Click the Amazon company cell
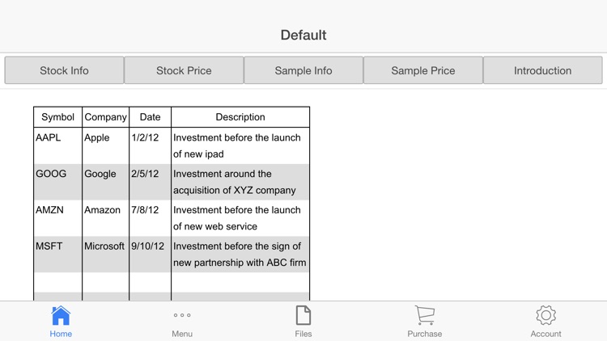 (105, 218)
